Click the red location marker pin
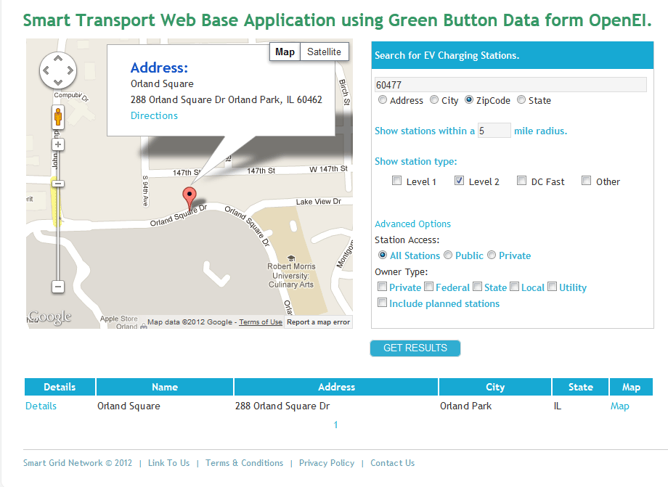 [x=190, y=197]
